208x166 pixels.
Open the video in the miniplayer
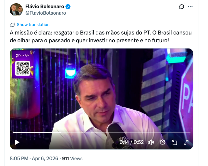coord(174,142)
